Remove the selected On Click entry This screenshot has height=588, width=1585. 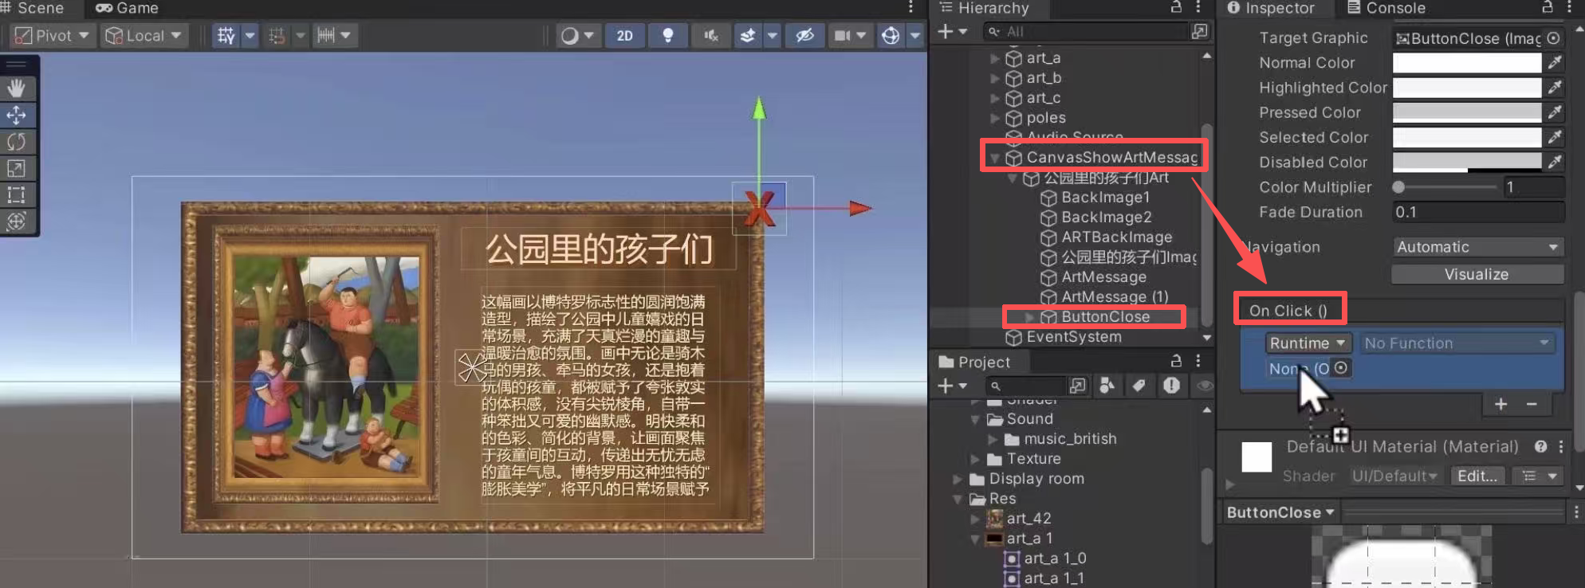pos(1532,404)
